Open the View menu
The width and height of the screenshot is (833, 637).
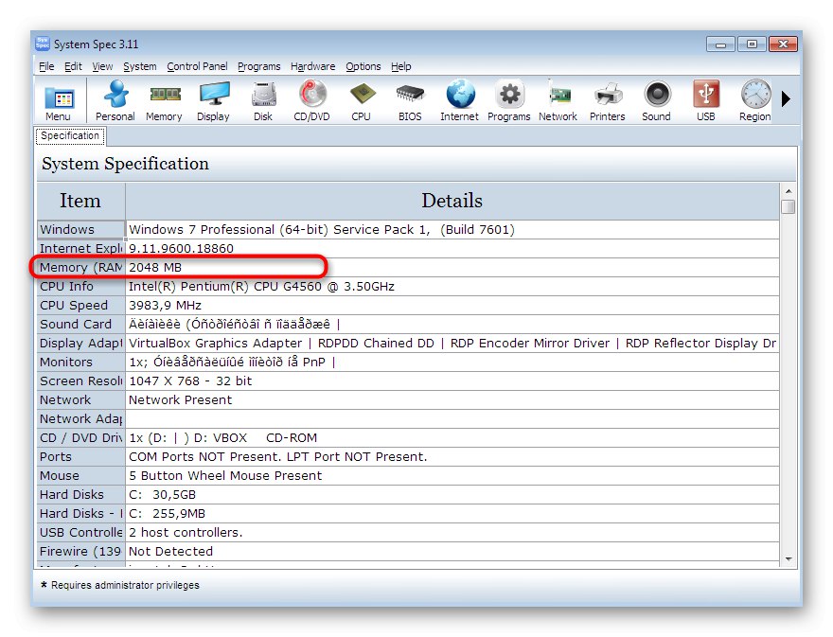pyautogui.click(x=102, y=66)
